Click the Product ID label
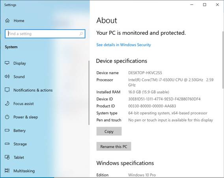224x178 pixels. pos(106,106)
